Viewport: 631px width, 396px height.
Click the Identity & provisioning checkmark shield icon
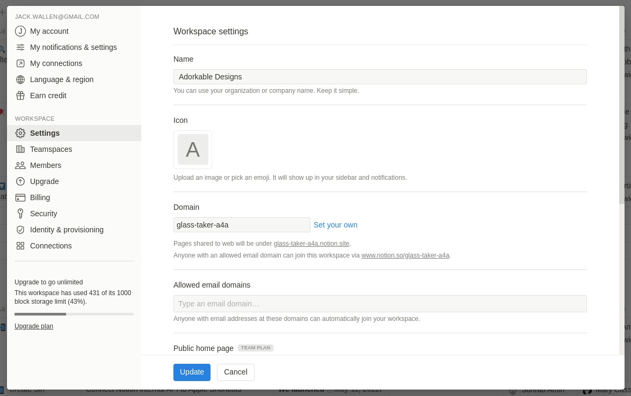tap(20, 230)
